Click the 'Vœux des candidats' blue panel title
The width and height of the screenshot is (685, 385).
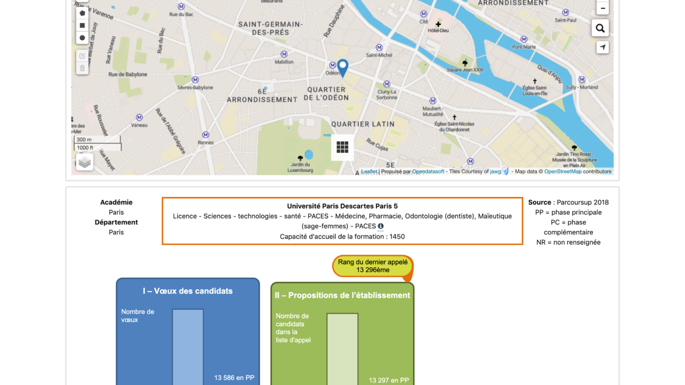pos(188,291)
